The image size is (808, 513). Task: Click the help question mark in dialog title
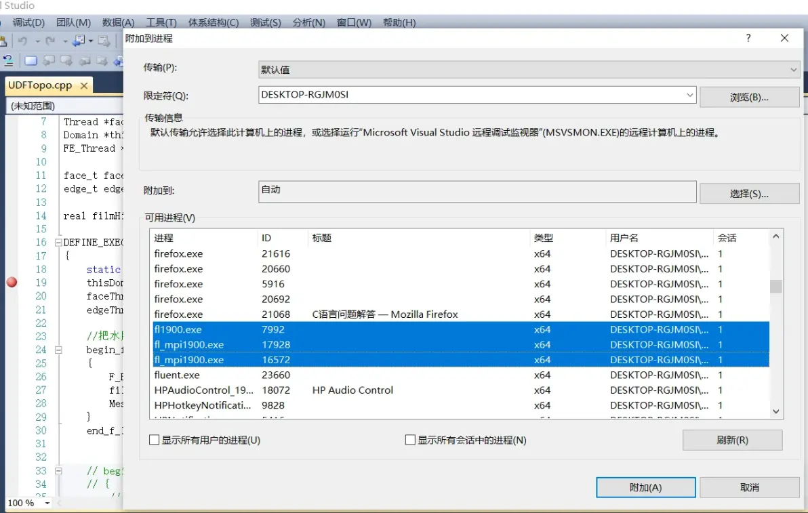(x=748, y=38)
